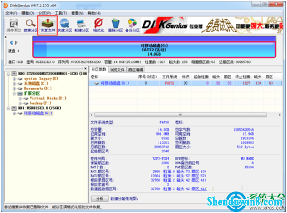Switch to the 扇区编辑 tab

136,70
